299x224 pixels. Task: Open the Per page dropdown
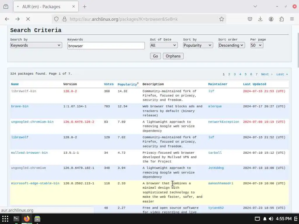pyautogui.click(x=257, y=45)
